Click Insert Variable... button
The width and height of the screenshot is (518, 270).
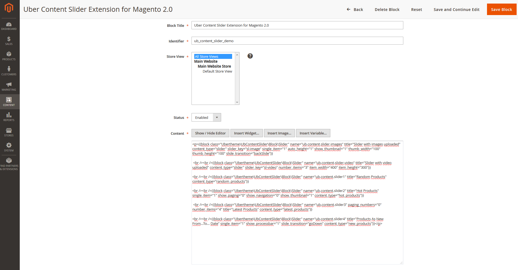(x=313, y=133)
